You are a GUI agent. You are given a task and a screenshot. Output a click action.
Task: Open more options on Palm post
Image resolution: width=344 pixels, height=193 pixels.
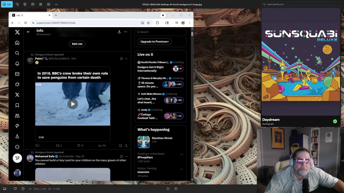tap(126, 59)
